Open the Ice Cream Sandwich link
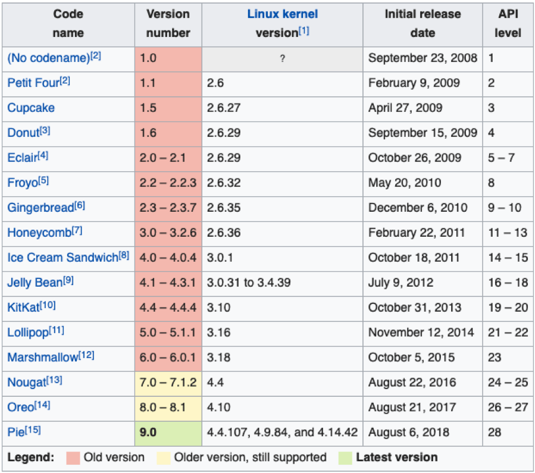Image resolution: width=535 pixels, height=473 pixels. (x=62, y=258)
